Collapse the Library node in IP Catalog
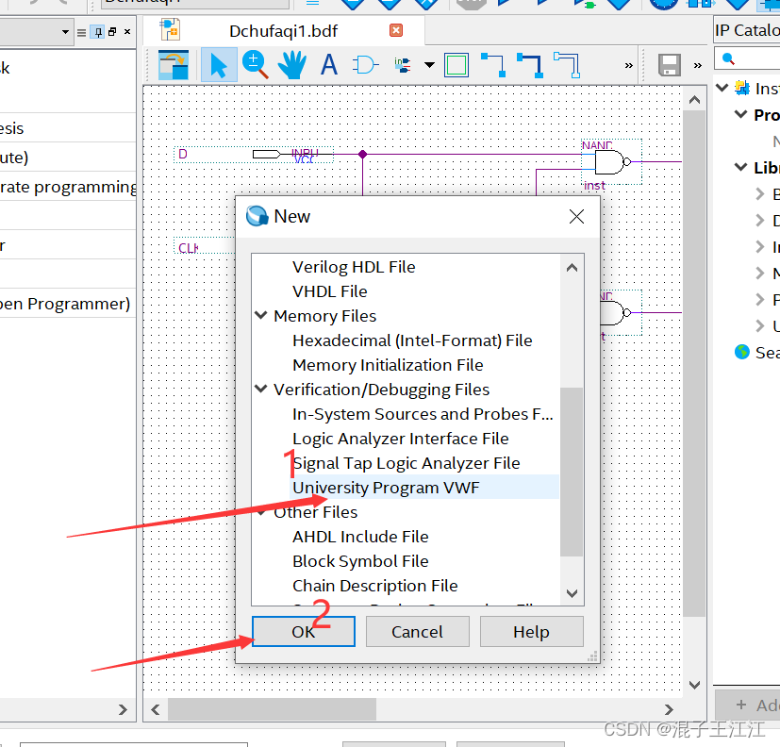Image resolution: width=780 pixels, height=747 pixels. pos(740,167)
